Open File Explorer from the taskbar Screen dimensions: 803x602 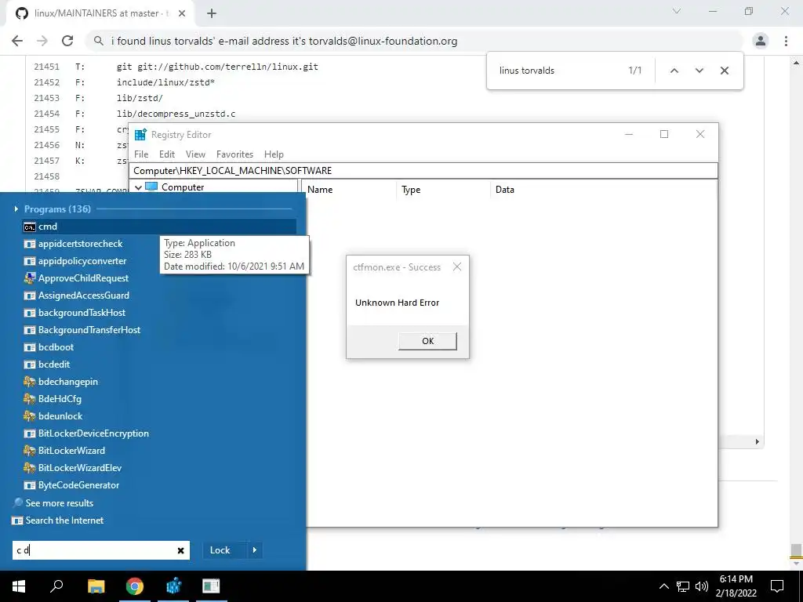pyautogui.click(x=96, y=586)
